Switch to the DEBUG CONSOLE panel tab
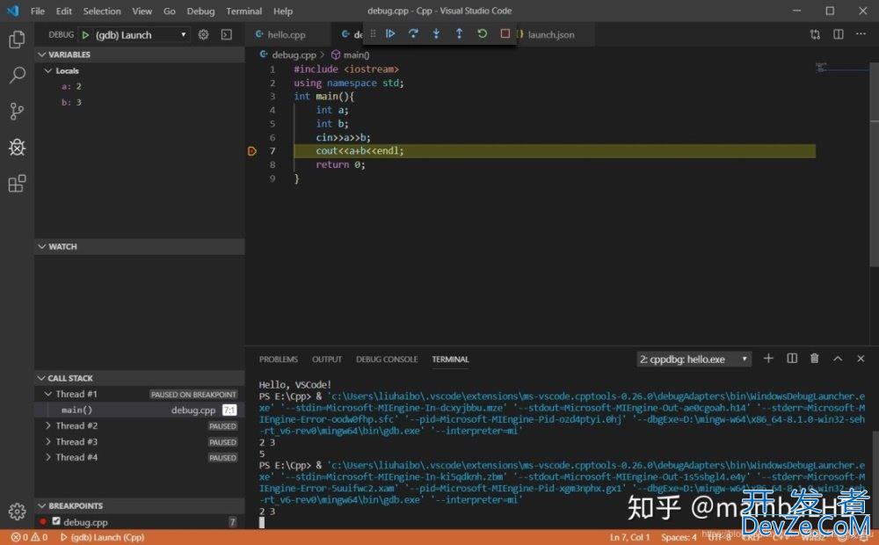This screenshot has width=879, height=545. pyautogui.click(x=387, y=359)
